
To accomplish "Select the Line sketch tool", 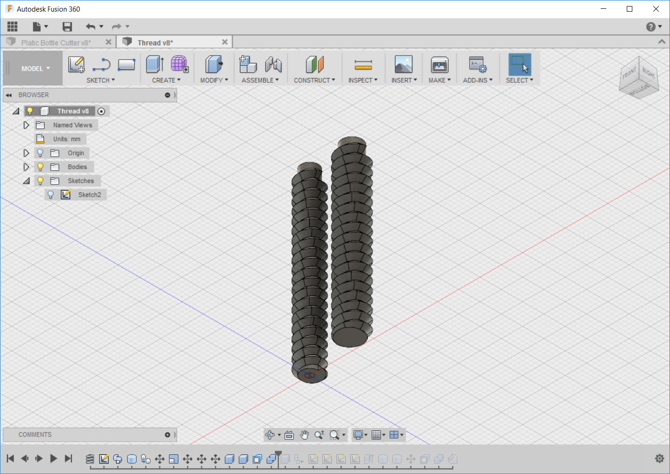I will point(101,65).
